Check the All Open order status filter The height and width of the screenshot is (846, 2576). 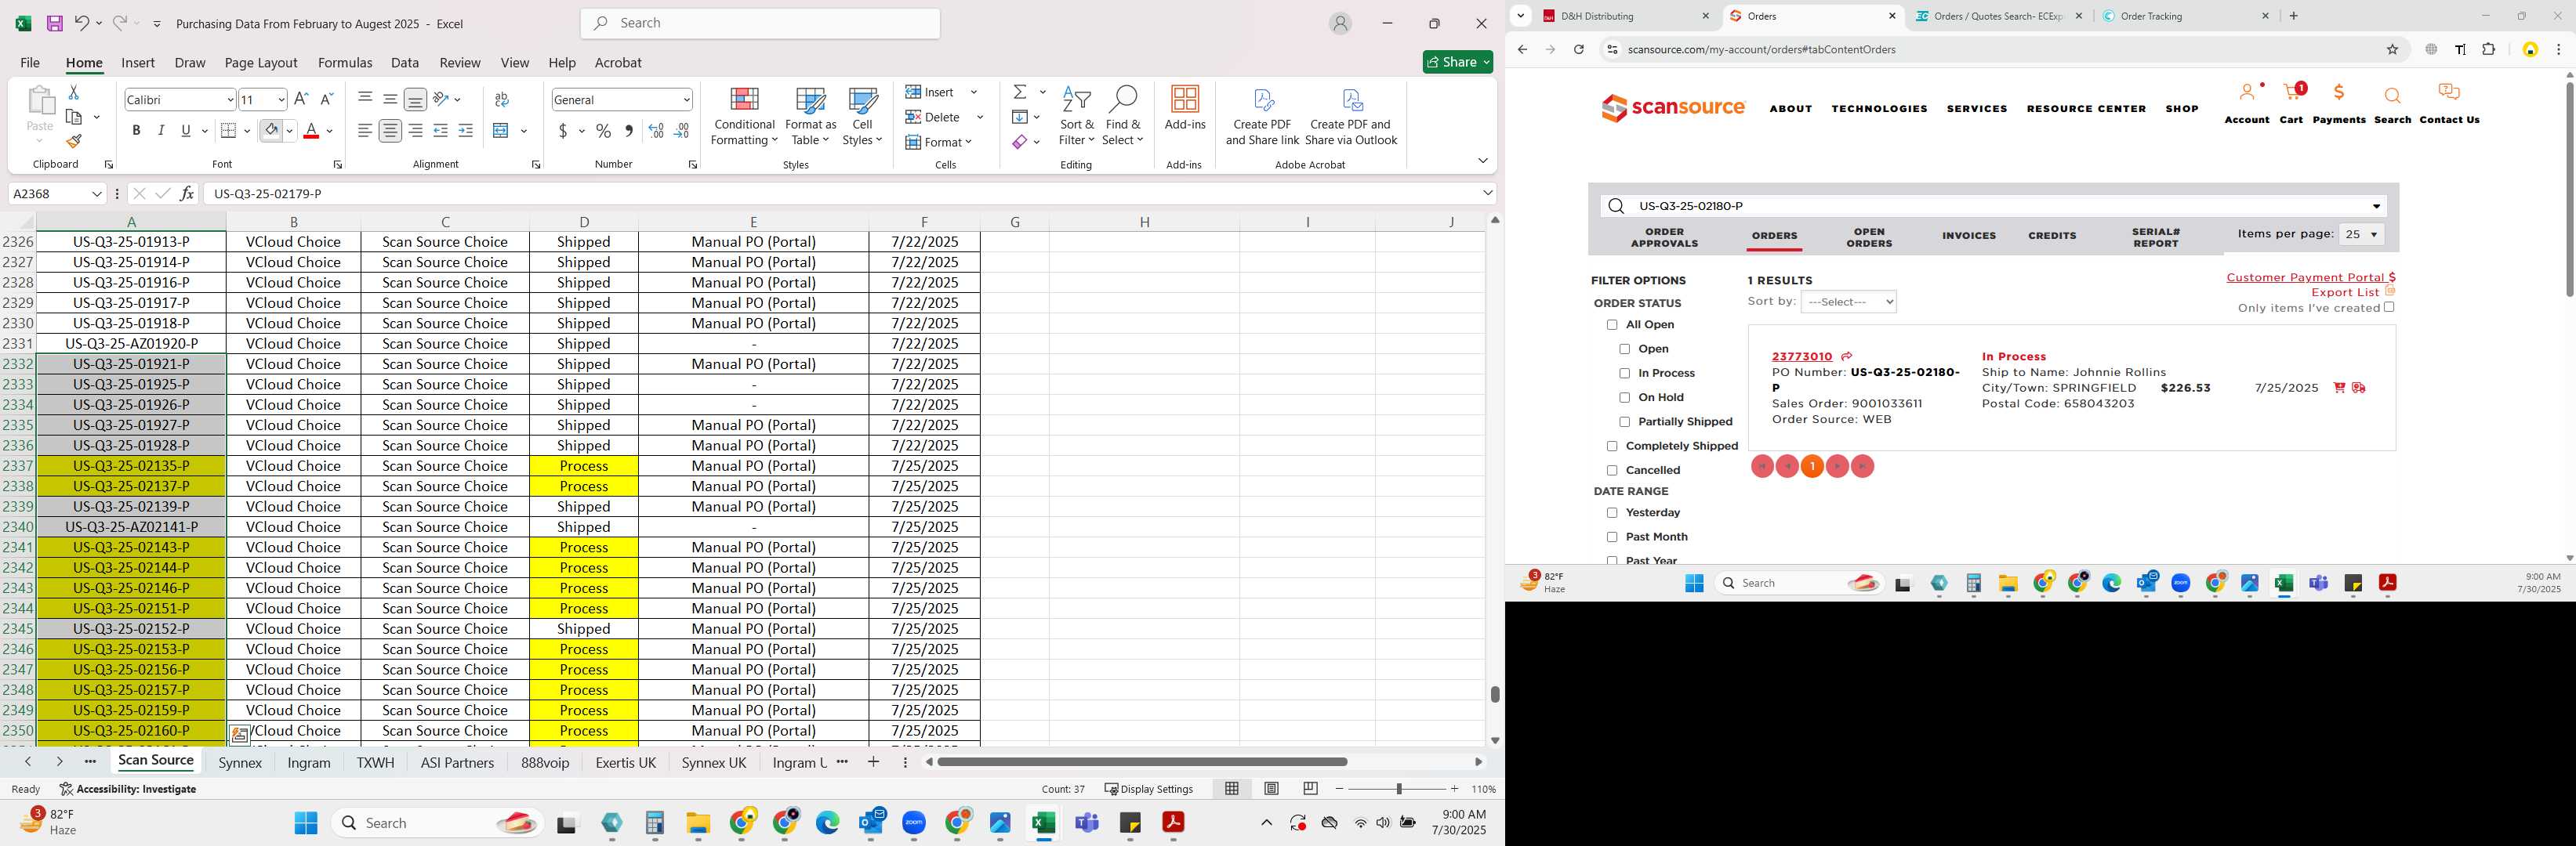pyautogui.click(x=1612, y=324)
